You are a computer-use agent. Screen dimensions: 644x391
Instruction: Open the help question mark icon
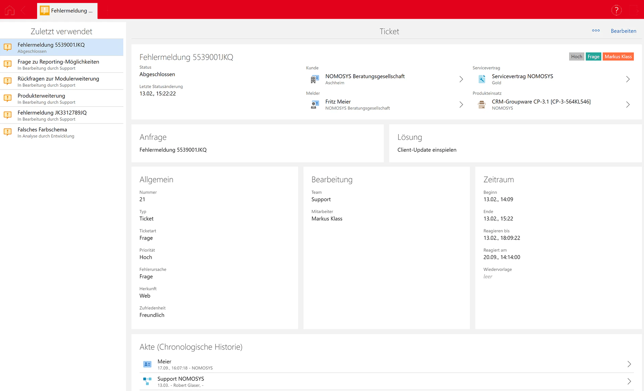(x=616, y=10)
